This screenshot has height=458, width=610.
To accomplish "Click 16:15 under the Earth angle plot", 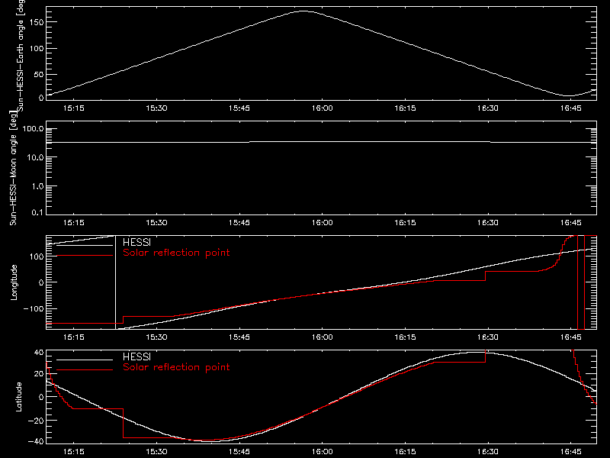I will [x=405, y=108].
